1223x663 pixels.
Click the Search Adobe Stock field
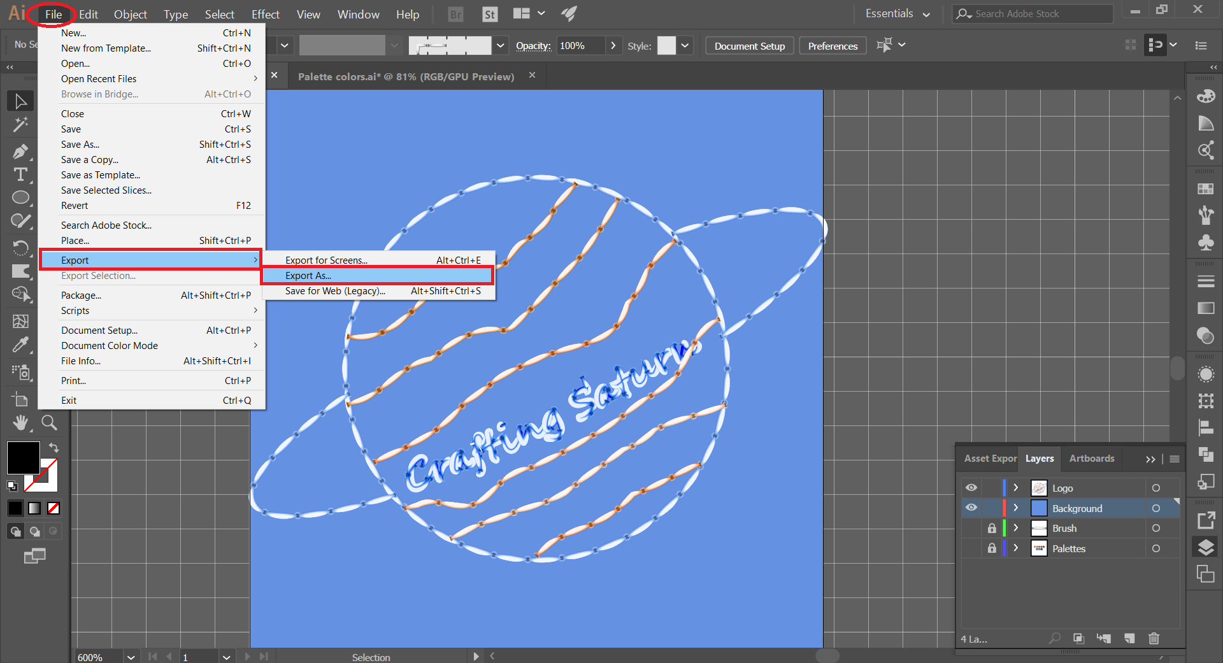[1033, 13]
